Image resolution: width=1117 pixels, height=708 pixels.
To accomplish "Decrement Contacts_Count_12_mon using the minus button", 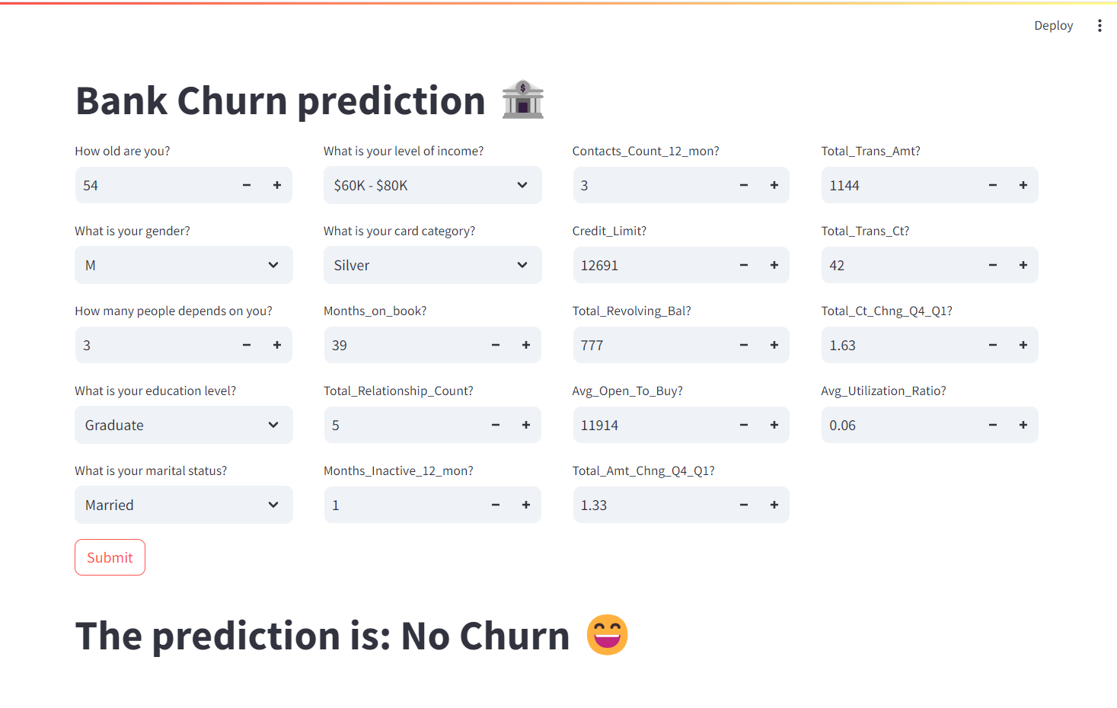I will [743, 185].
